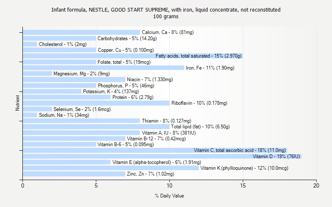Select the Sodium, Na 1% label
This screenshot has height=207, width=332.
(x=64, y=115)
